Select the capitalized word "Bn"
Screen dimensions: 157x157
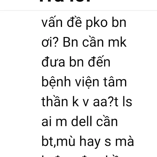tap(70, 42)
